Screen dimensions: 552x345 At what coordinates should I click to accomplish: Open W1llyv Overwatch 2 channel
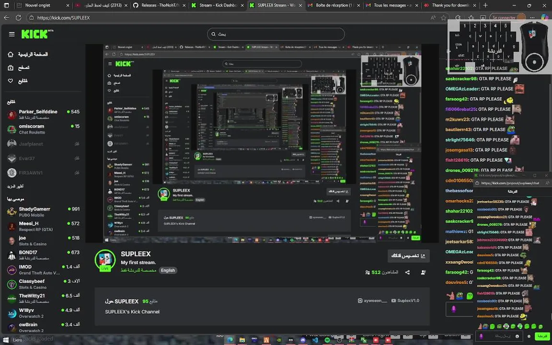point(43,313)
